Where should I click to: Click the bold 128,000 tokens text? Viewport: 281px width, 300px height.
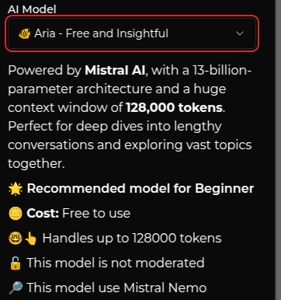175,107
